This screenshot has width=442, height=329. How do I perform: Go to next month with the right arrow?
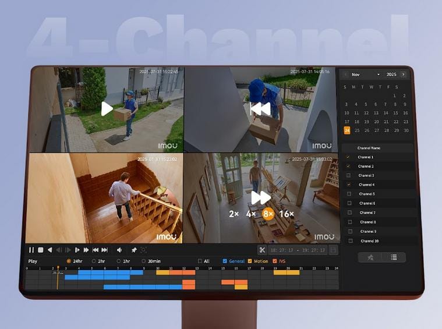pyautogui.click(x=403, y=75)
